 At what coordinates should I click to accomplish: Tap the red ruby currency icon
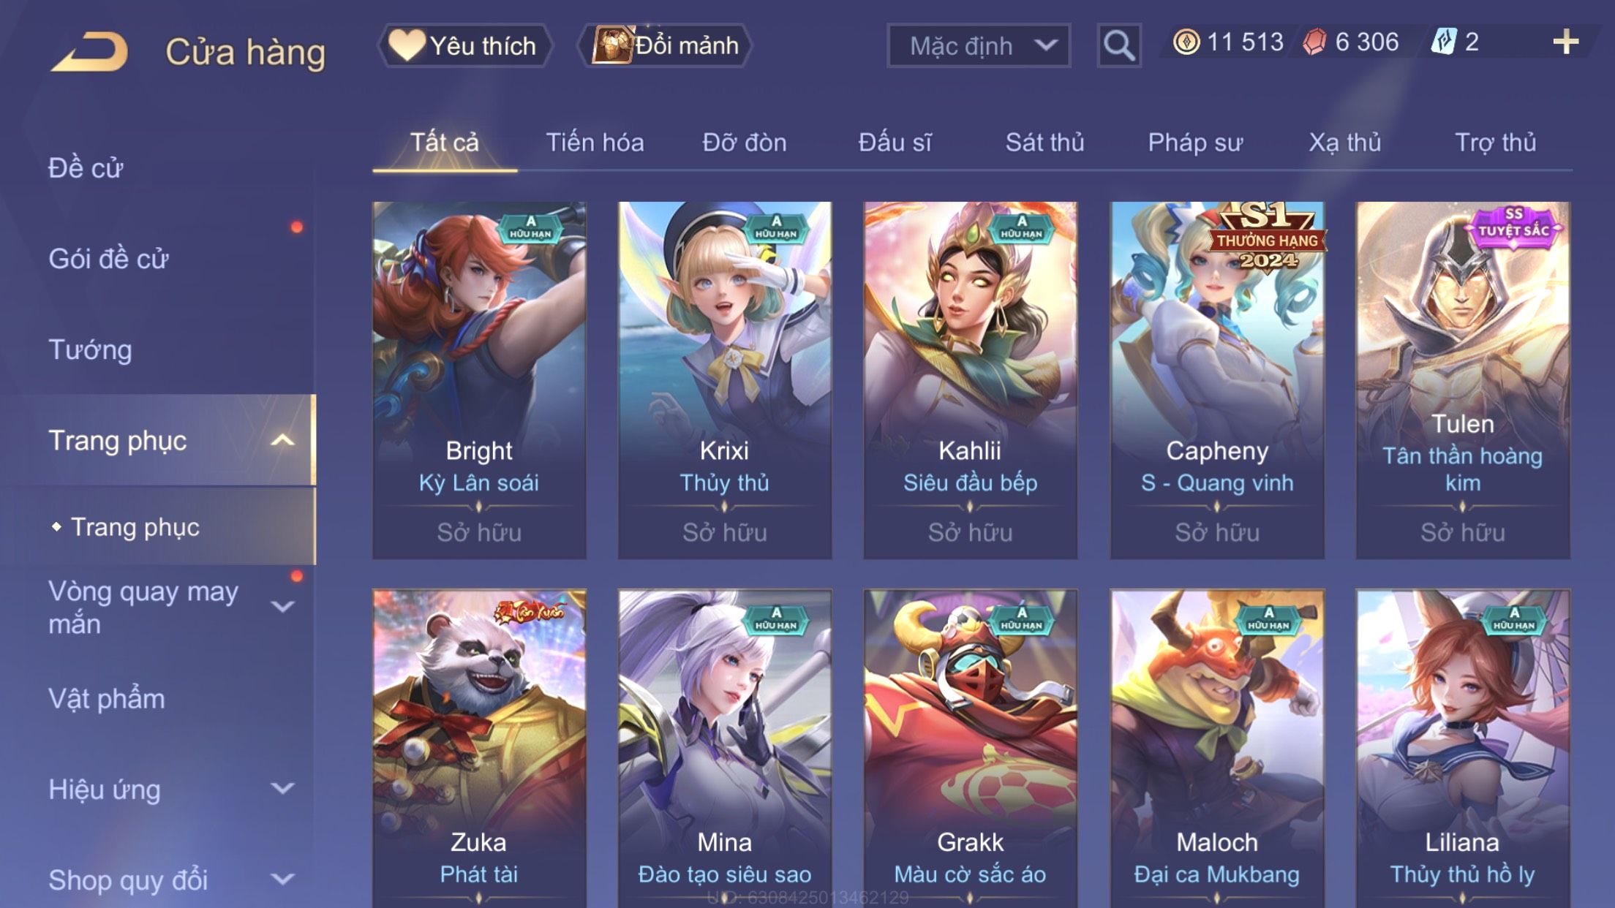tap(1314, 42)
